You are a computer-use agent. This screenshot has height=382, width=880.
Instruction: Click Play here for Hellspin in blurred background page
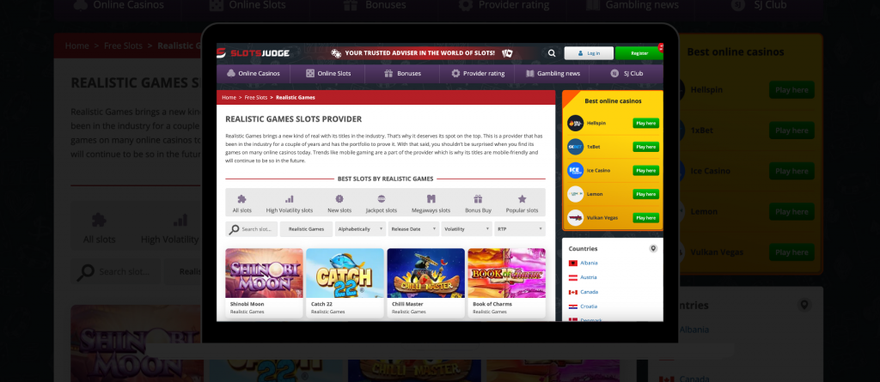(791, 90)
